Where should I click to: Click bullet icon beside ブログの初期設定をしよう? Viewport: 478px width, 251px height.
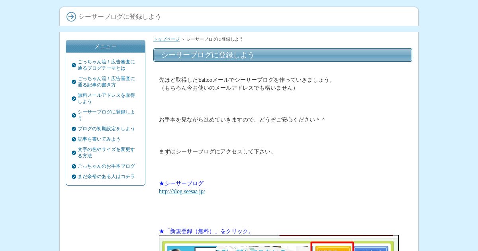74,129
